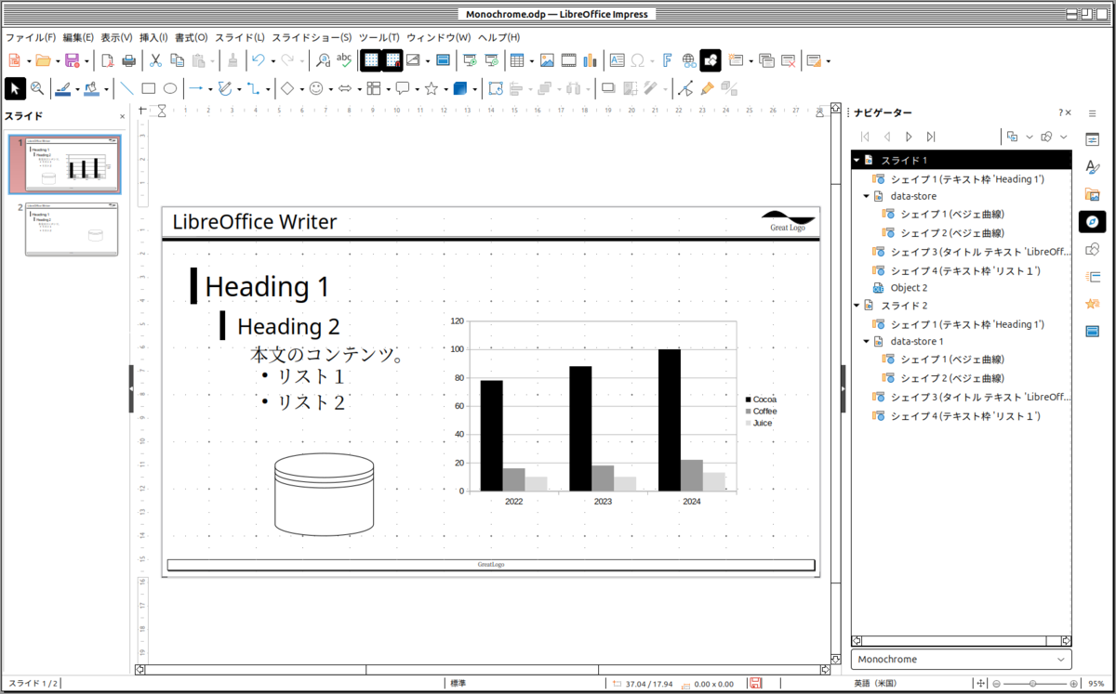Print the presentation with the printer icon
1116x694 pixels.
(x=128, y=60)
